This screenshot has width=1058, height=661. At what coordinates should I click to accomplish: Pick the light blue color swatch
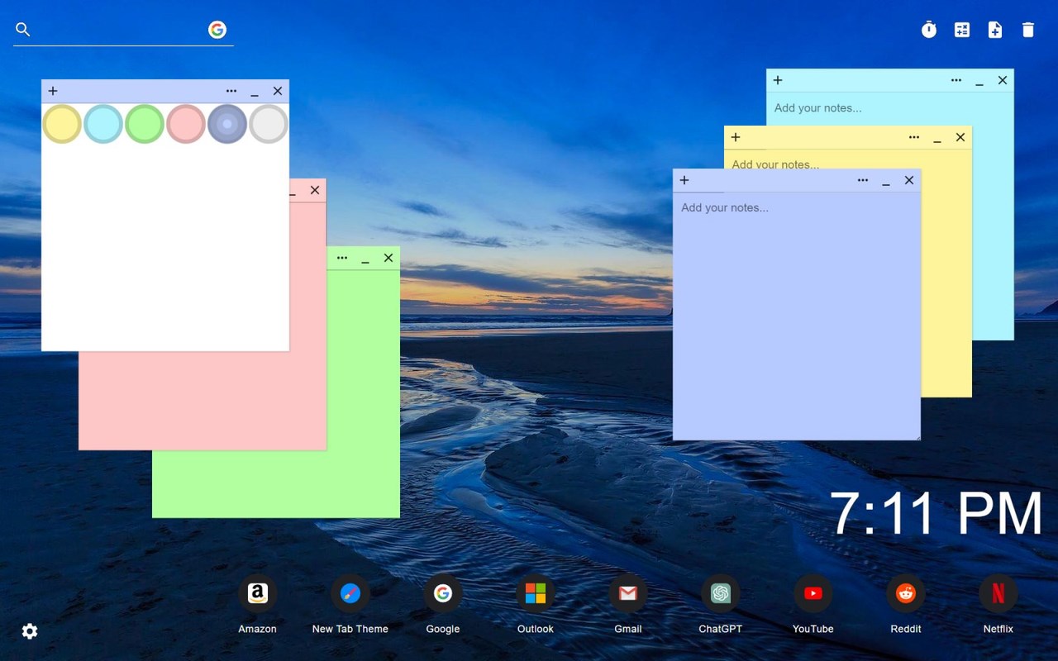point(103,124)
